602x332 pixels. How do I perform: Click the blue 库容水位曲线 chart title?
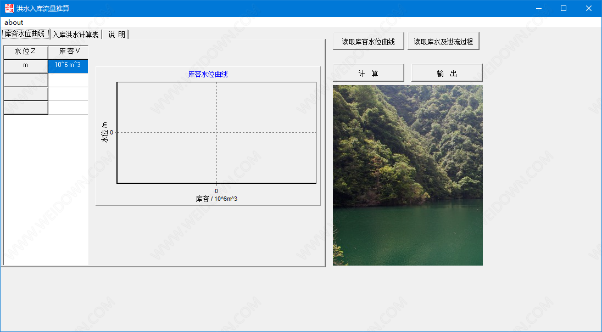[x=208, y=74]
